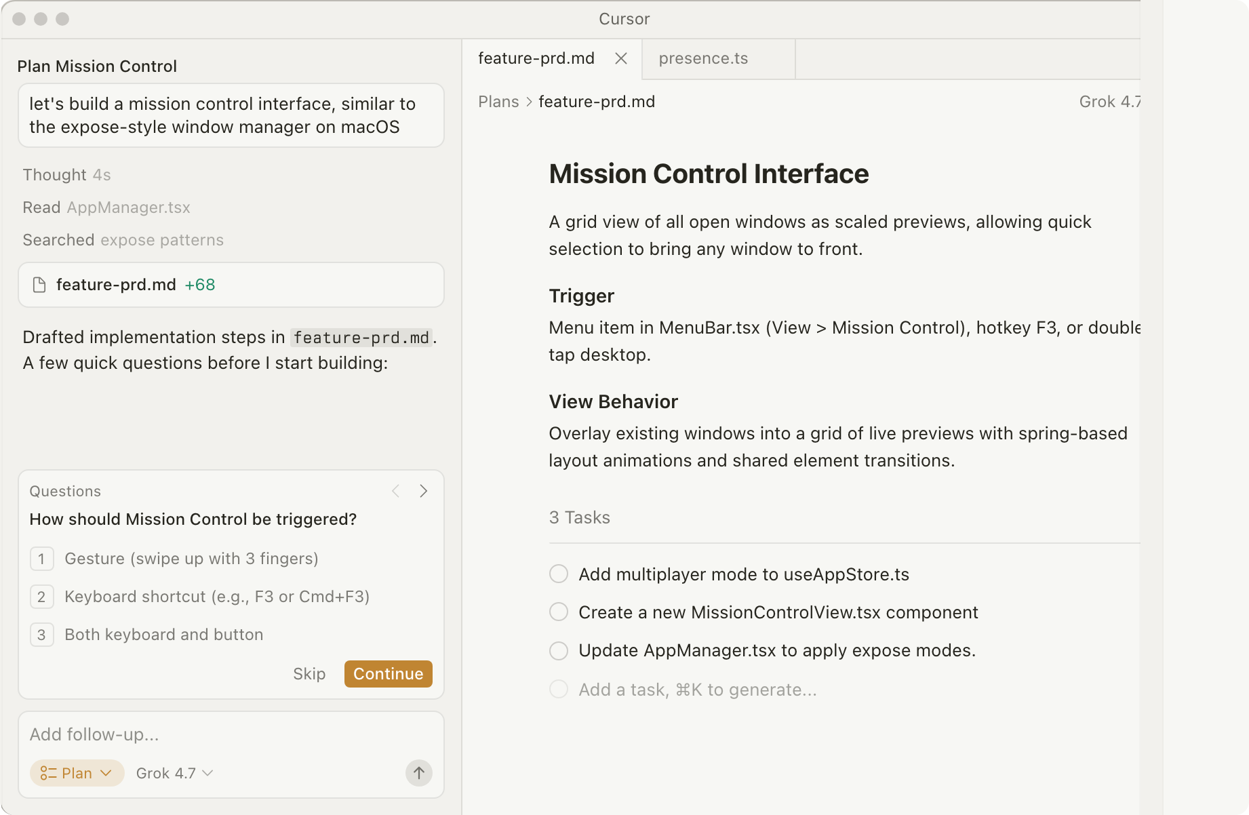Click the Mission Control Interface heading

click(x=709, y=174)
